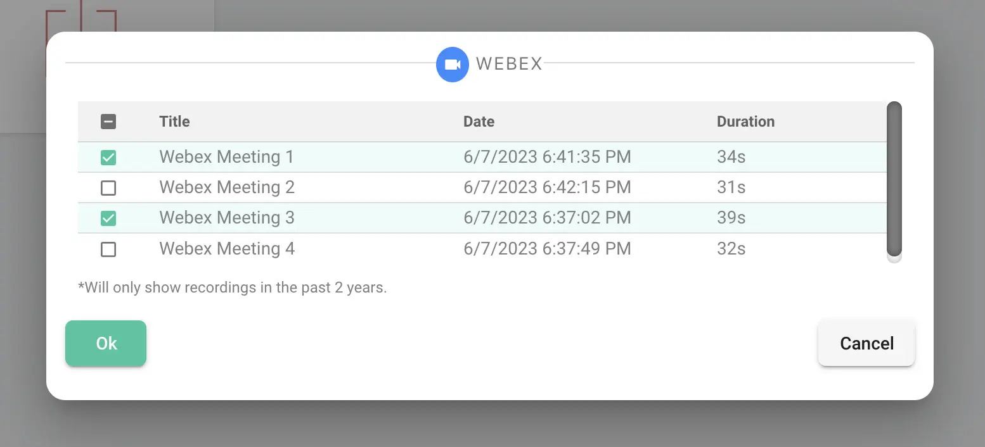
Task: Click the 39s duration cell
Action: tap(731, 218)
